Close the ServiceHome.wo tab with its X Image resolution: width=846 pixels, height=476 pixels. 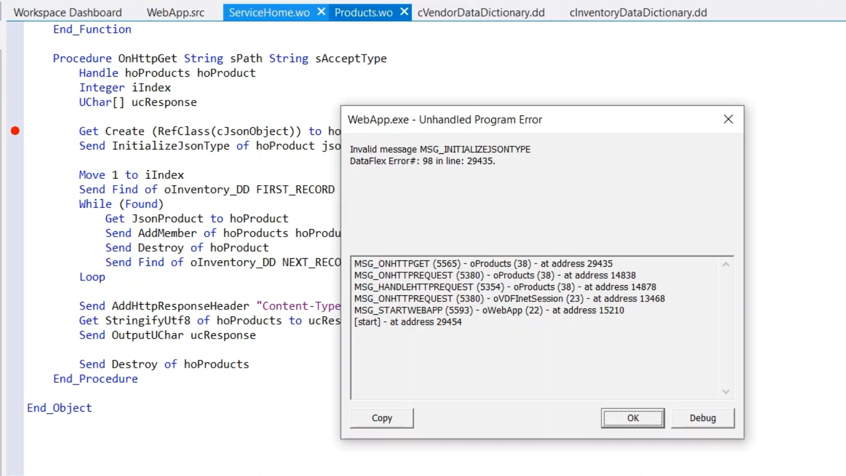[322, 12]
